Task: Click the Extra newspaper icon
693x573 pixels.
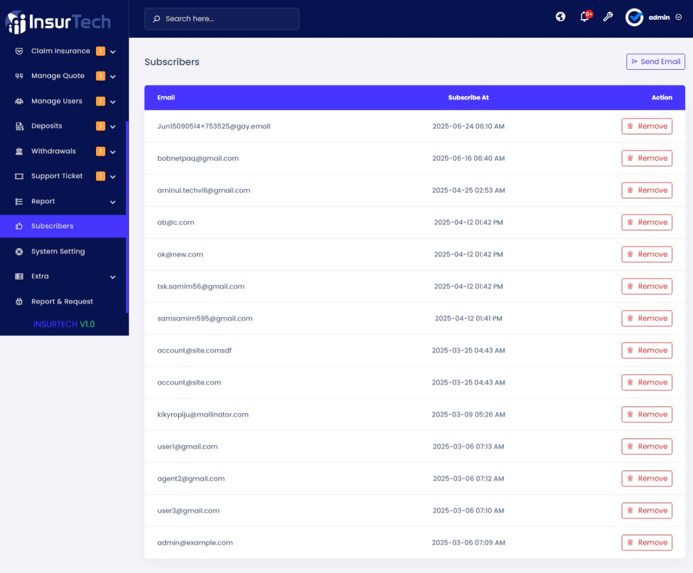Action: click(19, 276)
